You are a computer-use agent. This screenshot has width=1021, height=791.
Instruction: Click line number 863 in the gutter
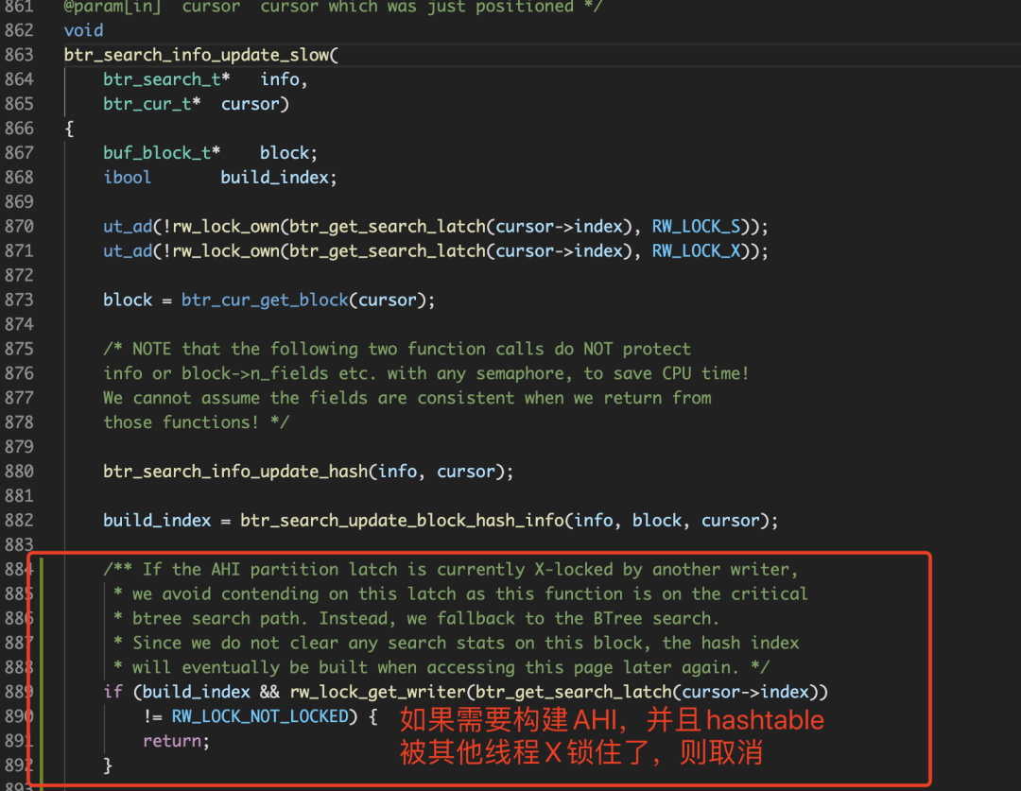[19, 55]
